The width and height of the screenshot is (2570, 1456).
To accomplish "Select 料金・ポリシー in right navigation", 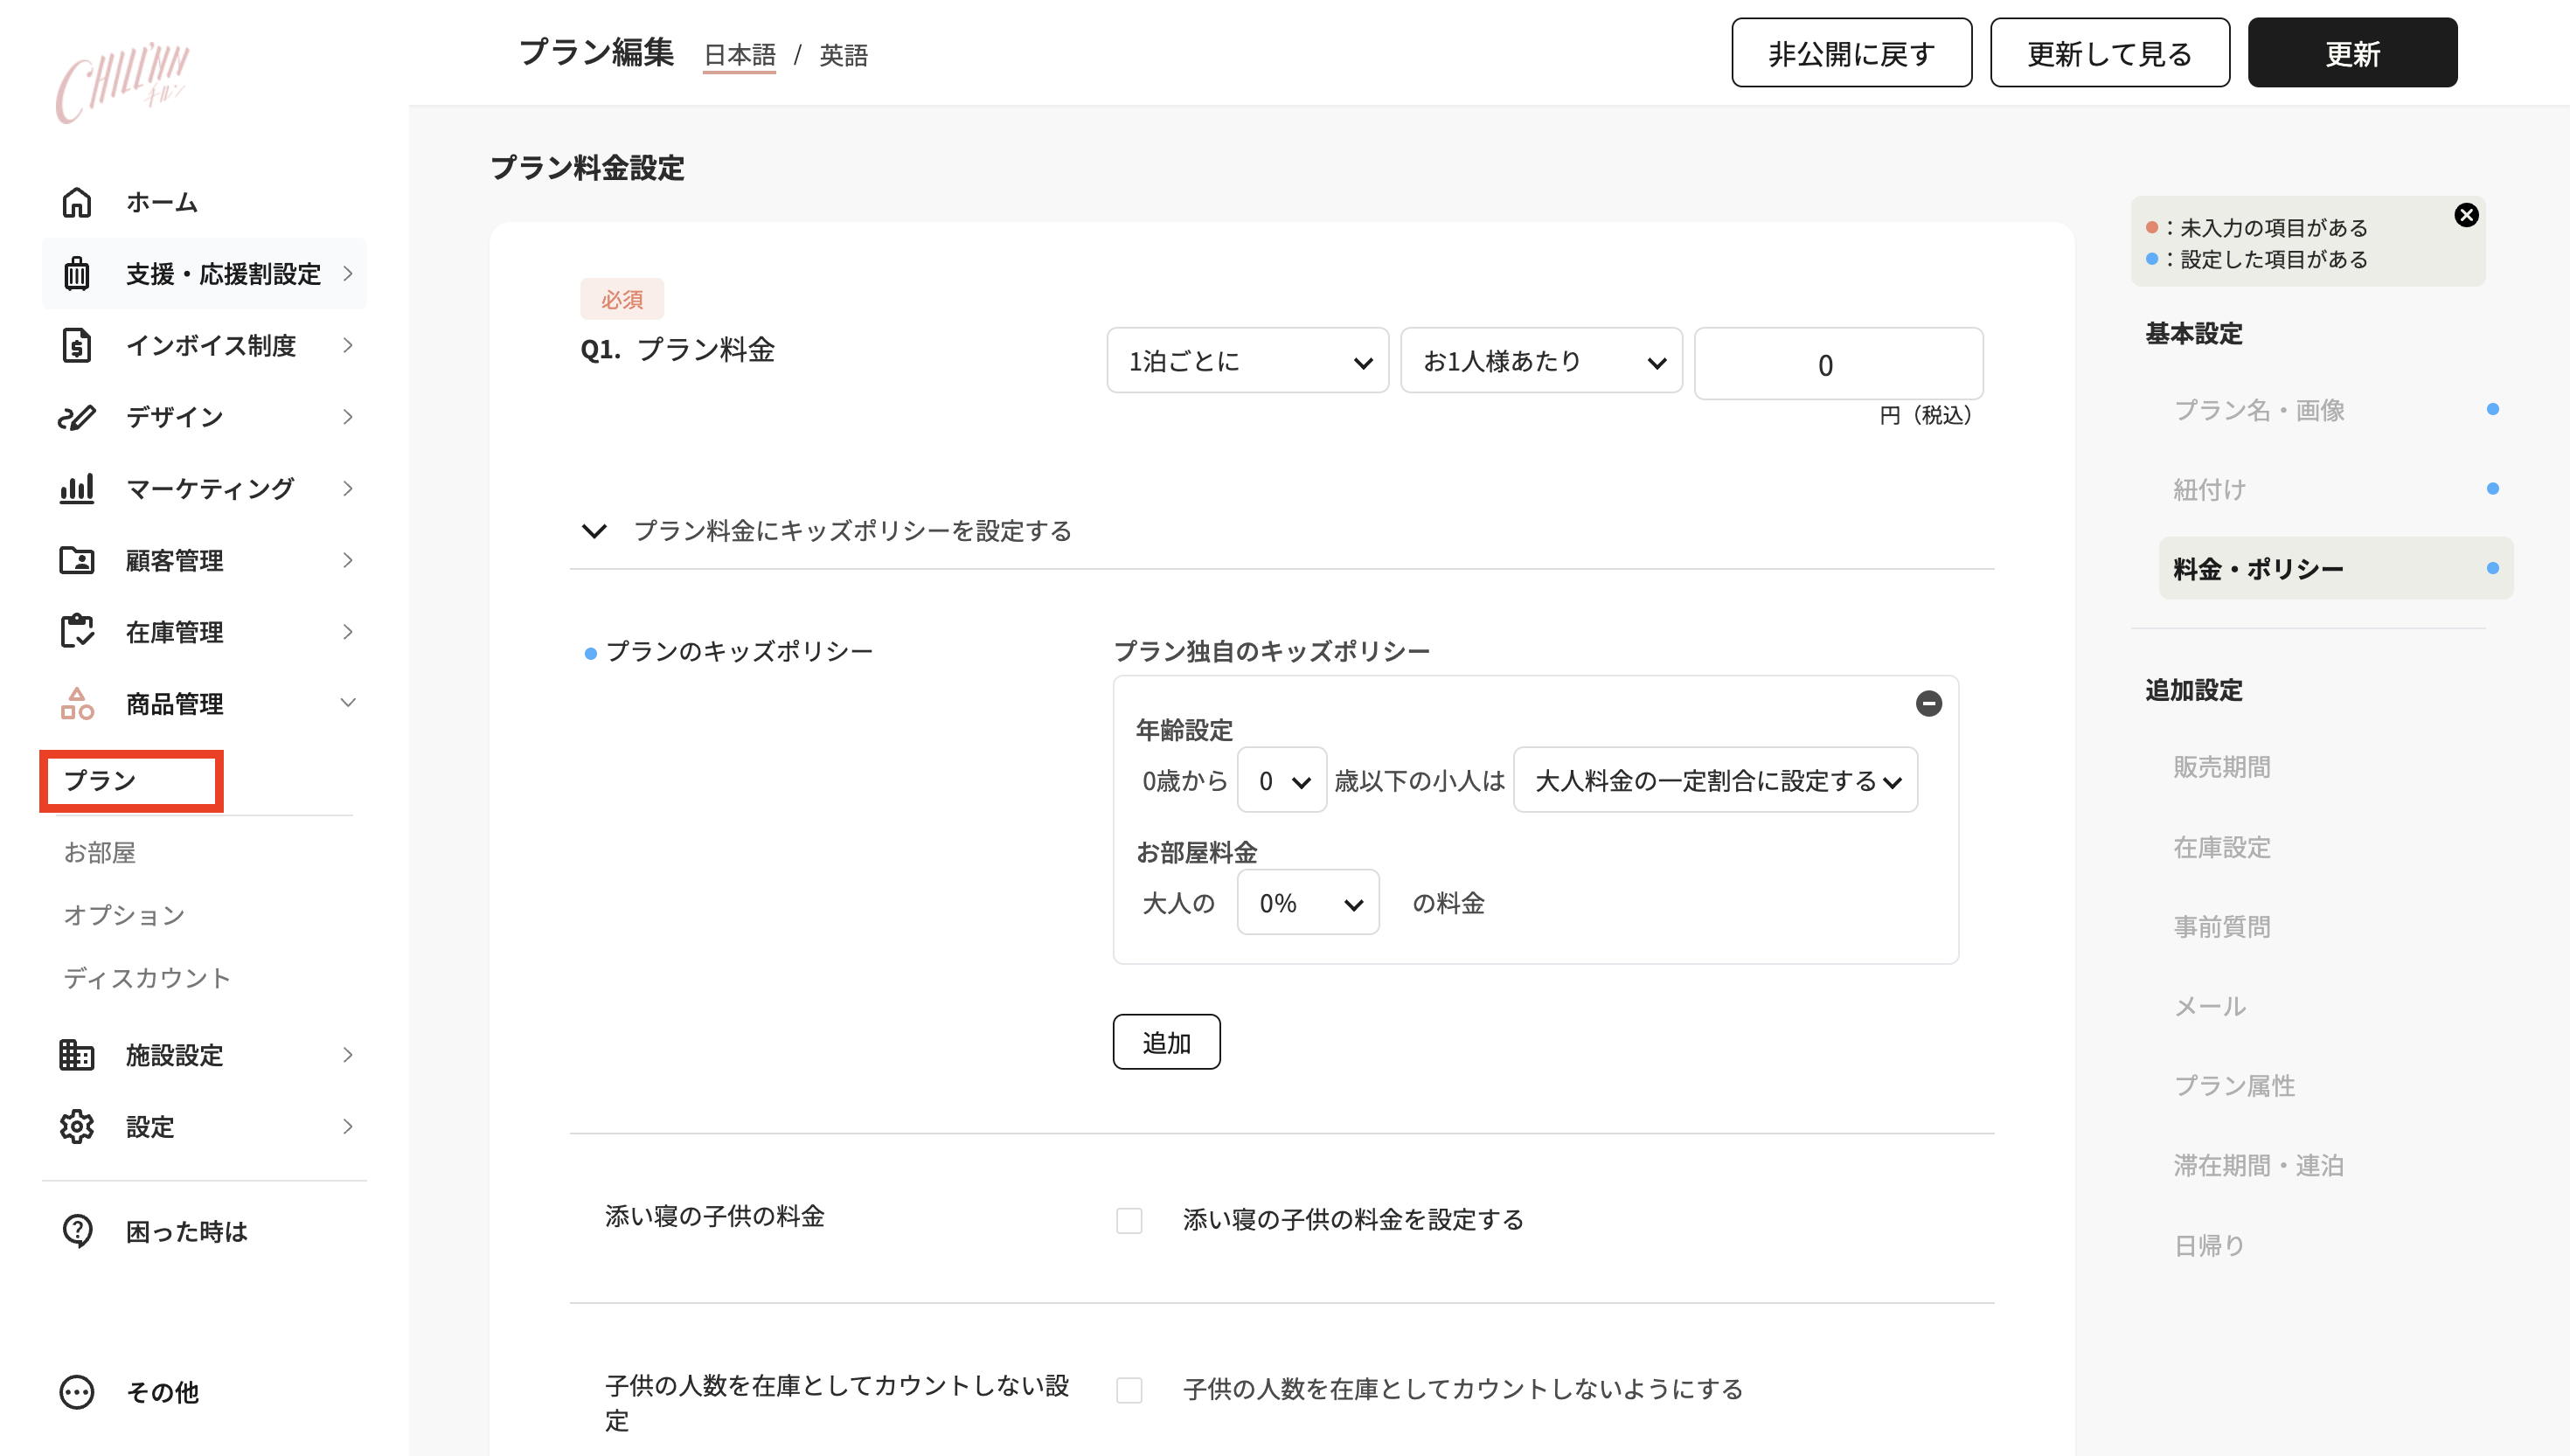I will 2260,568.
